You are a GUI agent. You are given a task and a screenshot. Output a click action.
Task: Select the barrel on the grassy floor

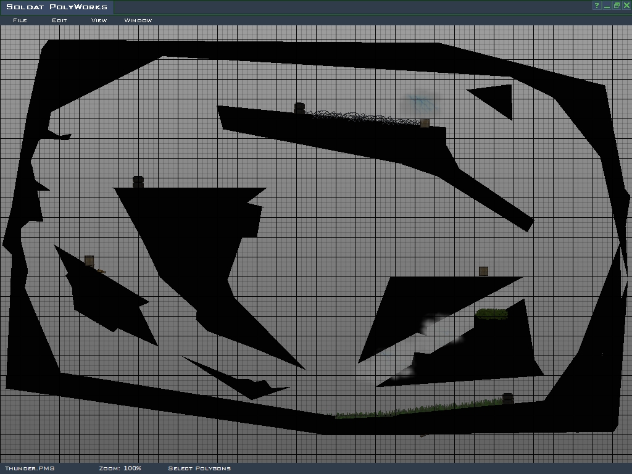tap(508, 398)
